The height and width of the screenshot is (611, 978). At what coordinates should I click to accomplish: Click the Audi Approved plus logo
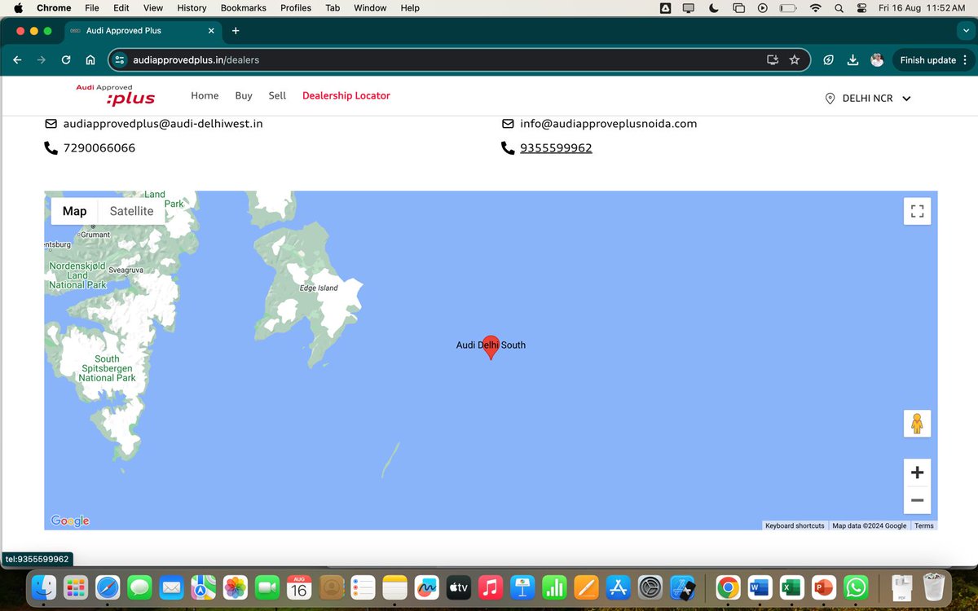115,95
